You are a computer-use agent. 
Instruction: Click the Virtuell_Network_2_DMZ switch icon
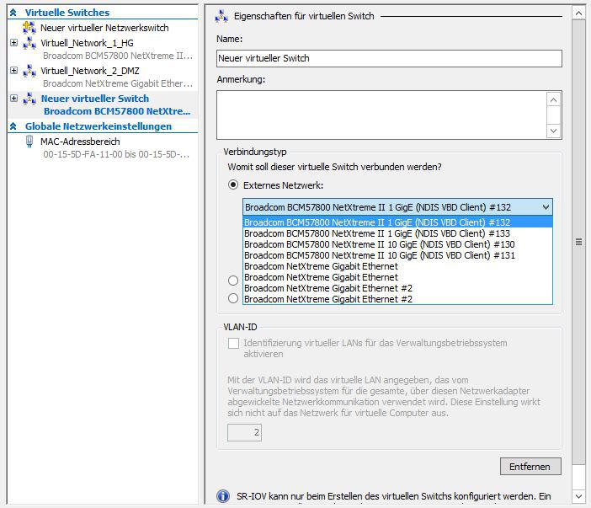(29, 71)
